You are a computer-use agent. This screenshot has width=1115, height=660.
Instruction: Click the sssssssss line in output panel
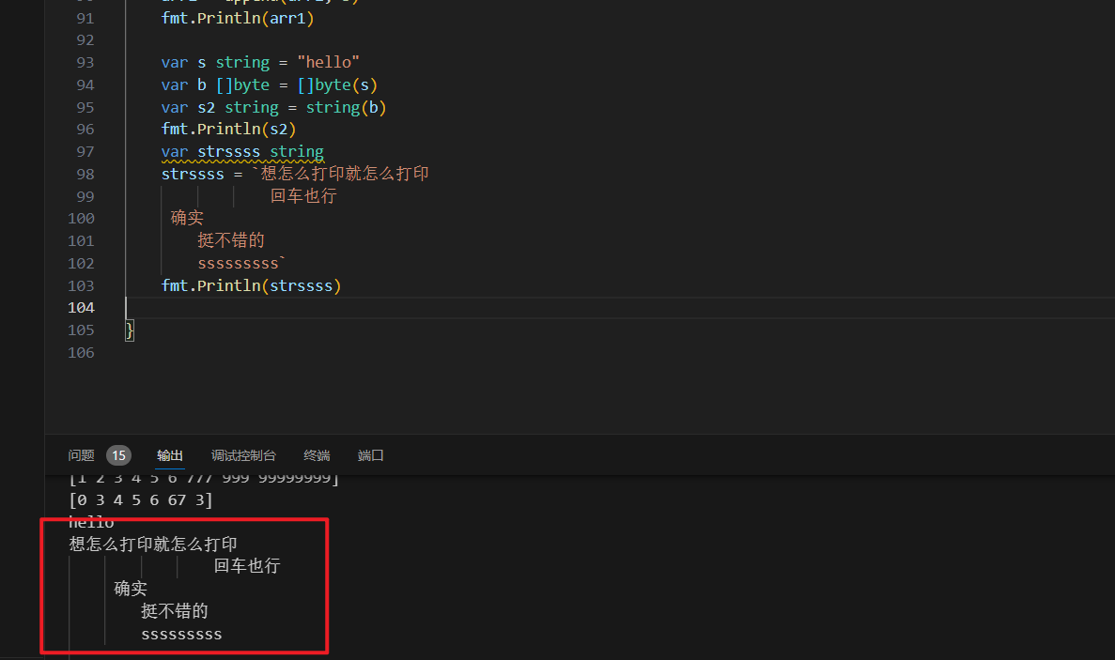coord(181,635)
